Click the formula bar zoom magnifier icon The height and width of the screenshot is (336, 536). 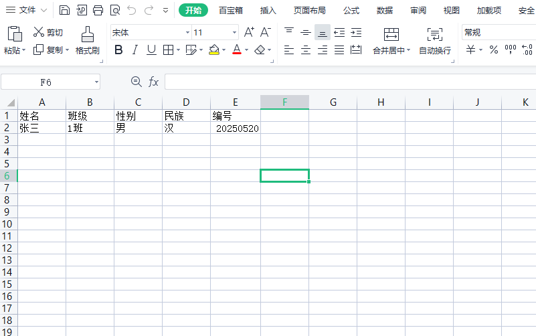point(136,82)
